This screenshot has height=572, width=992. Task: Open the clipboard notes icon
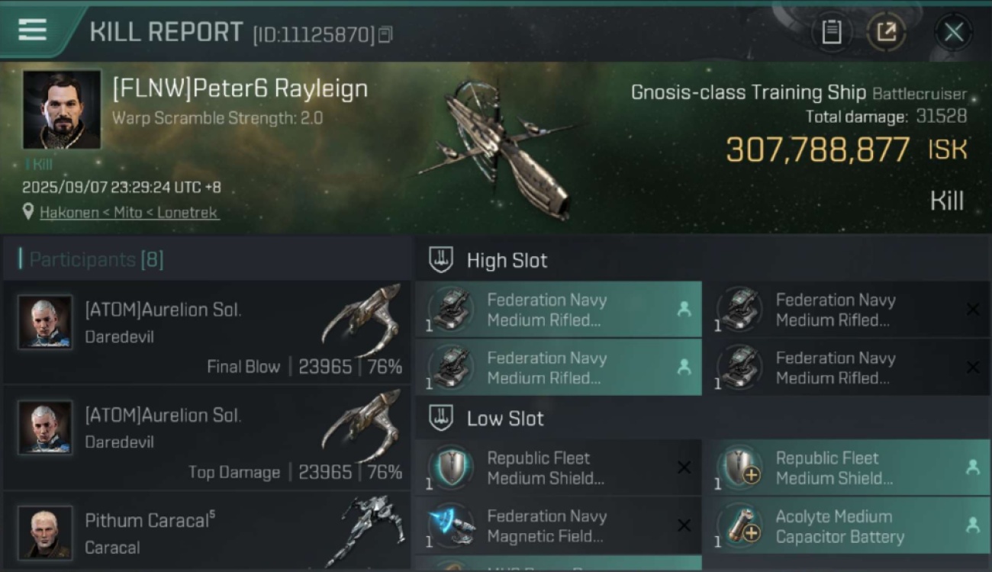pyautogui.click(x=831, y=32)
